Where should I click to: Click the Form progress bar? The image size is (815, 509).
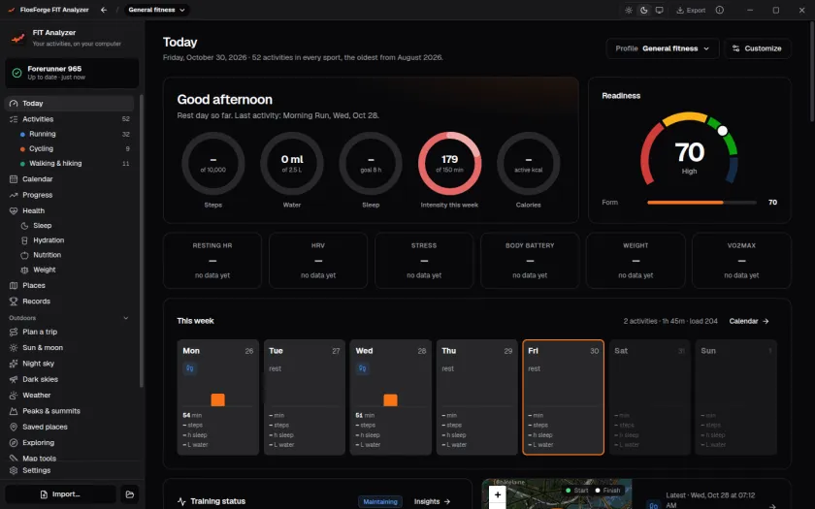(x=701, y=203)
